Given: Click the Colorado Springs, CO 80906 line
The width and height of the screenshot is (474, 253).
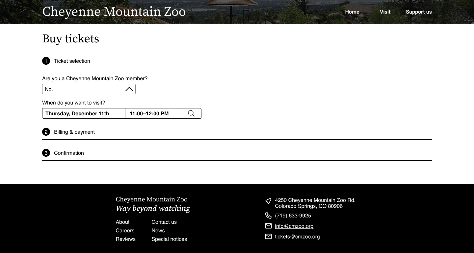Looking at the screenshot, I should click(x=309, y=206).
